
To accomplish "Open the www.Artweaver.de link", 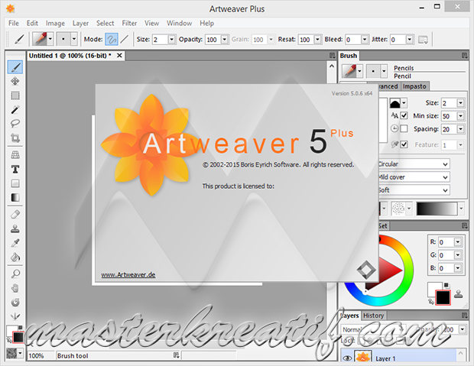I will 128,275.
